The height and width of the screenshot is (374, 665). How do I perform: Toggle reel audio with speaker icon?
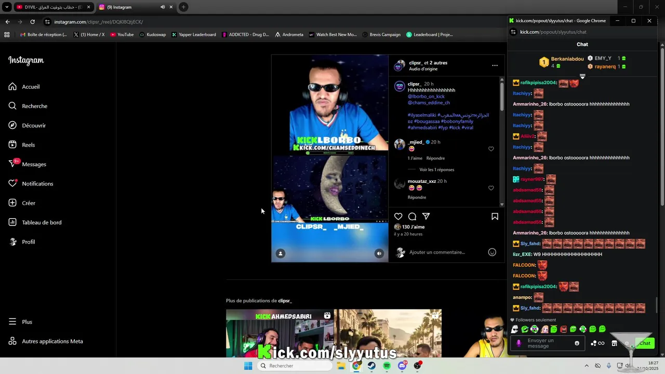pyautogui.click(x=379, y=253)
